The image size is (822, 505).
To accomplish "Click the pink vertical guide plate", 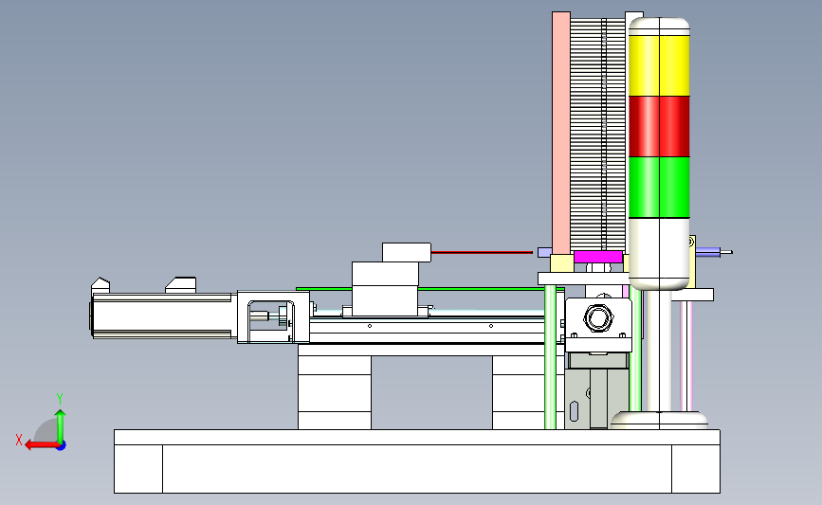I will click(x=561, y=134).
